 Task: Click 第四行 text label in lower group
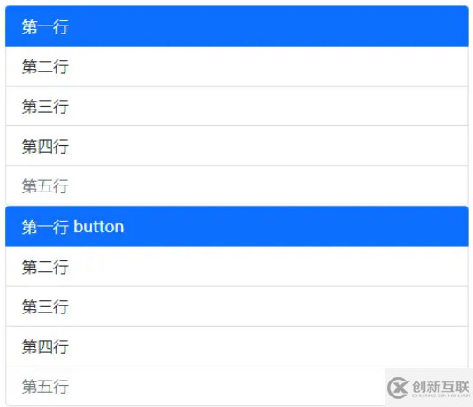tap(45, 346)
